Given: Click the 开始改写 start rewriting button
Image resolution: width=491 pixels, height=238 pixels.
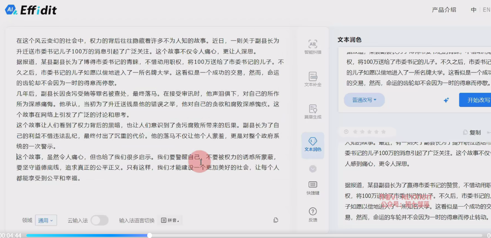Looking at the screenshot, I should (477, 100).
